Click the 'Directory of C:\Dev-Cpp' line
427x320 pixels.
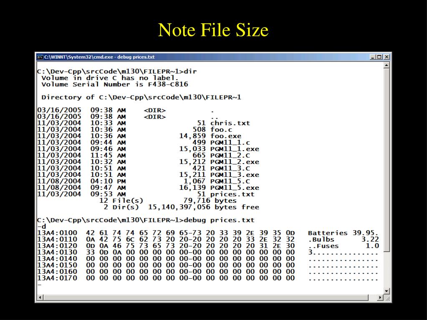coord(141,97)
